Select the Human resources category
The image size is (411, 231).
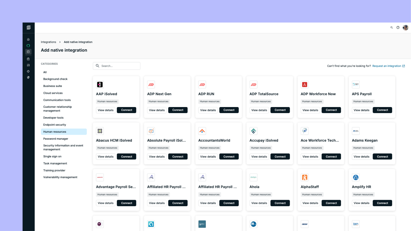(x=55, y=132)
